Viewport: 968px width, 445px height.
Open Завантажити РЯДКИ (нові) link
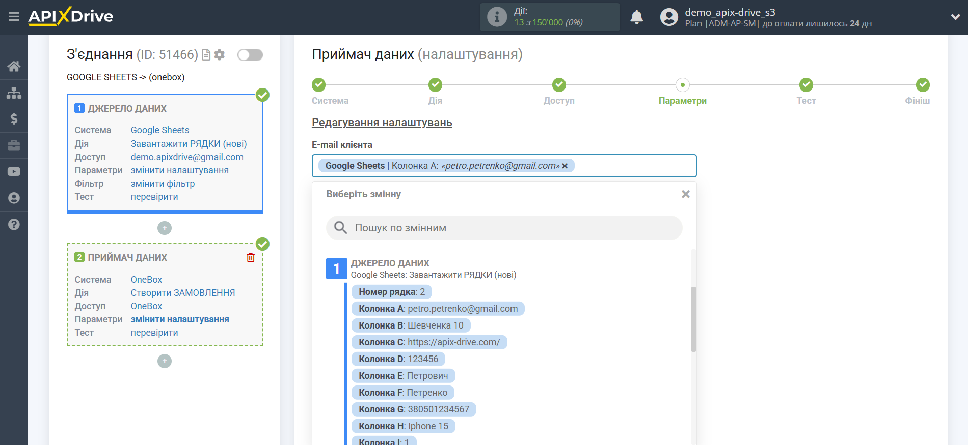tap(189, 144)
